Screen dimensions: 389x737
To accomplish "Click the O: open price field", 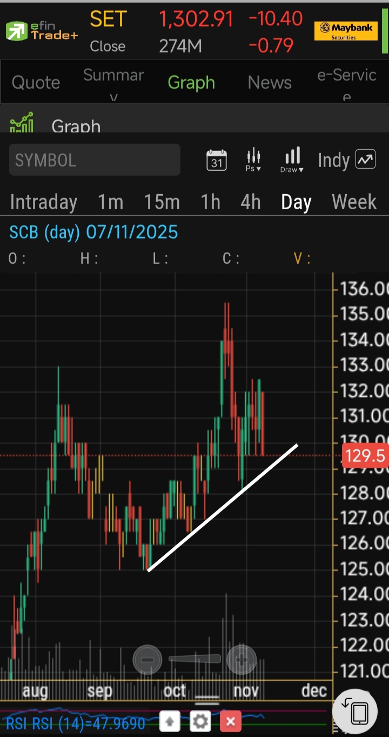I will pos(17,258).
